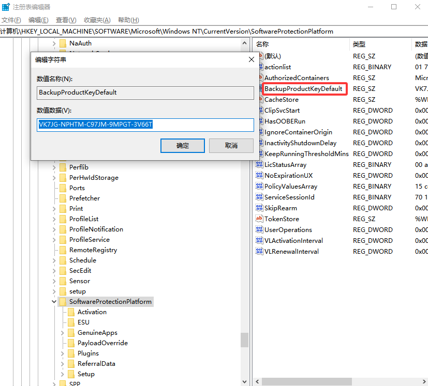The image size is (428, 386).
Task: Click the 数值名称 field showing BackupProductKeyDefault
Action: [145, 92]
